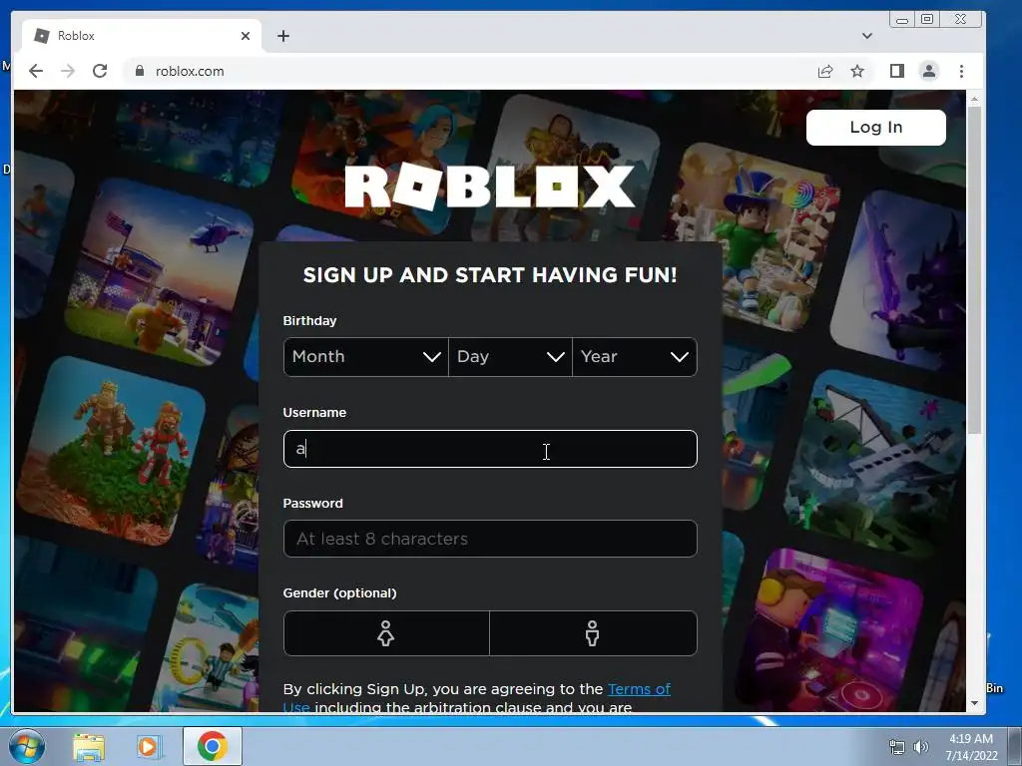Click the ROBLOX logo
This screenshot has width=1022, height=766.
click(489, 187)
